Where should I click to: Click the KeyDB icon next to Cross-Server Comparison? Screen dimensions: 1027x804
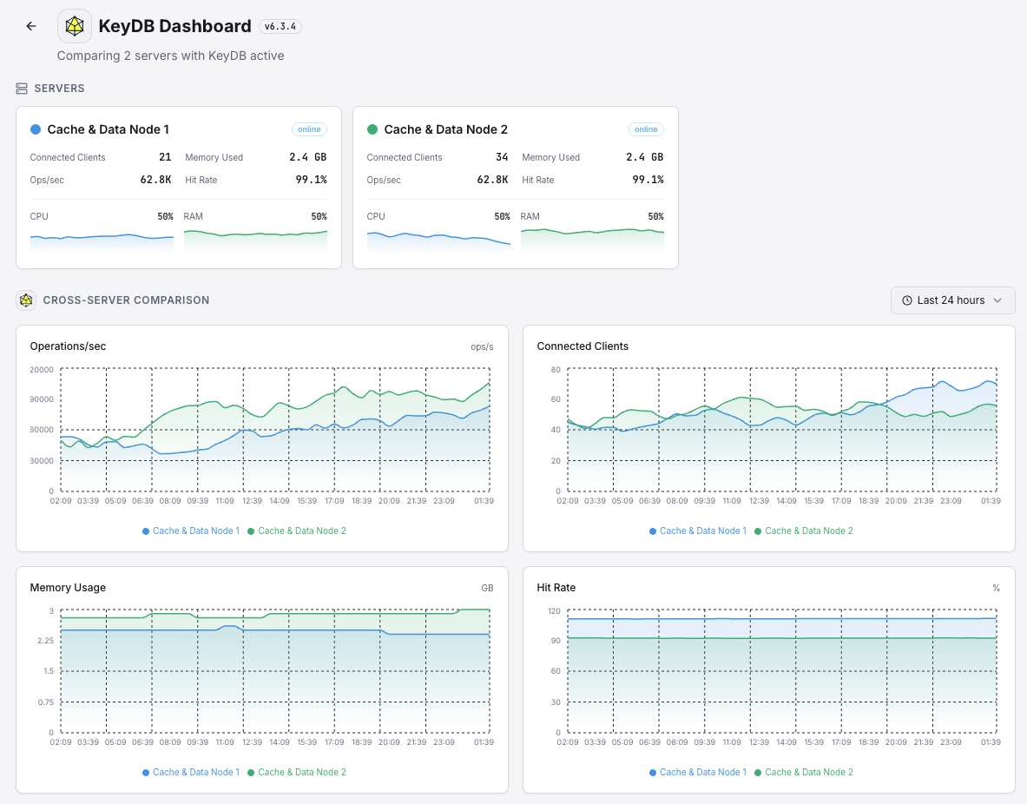[26, 300]
